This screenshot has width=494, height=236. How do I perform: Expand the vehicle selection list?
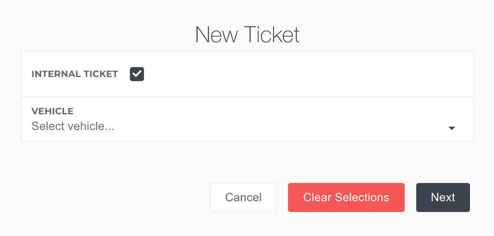click(x=452, y=128)
